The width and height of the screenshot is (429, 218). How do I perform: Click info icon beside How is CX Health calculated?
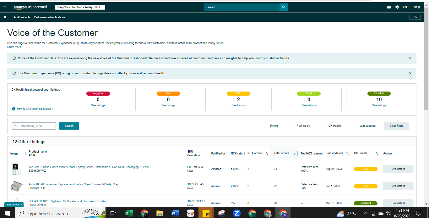[x=14, y=109]
